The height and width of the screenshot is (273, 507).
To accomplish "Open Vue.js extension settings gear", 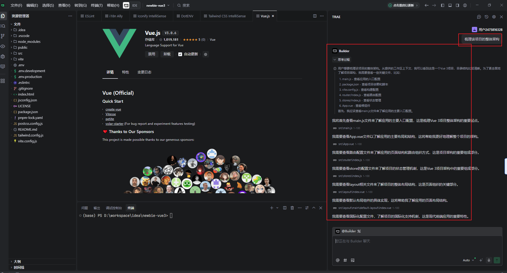I will (205, 54).
